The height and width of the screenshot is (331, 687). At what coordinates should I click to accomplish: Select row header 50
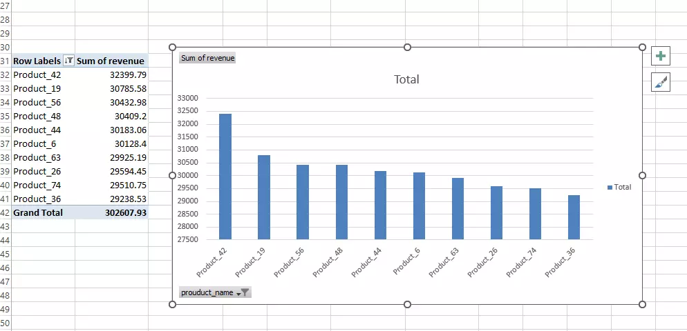coord(6,323)
